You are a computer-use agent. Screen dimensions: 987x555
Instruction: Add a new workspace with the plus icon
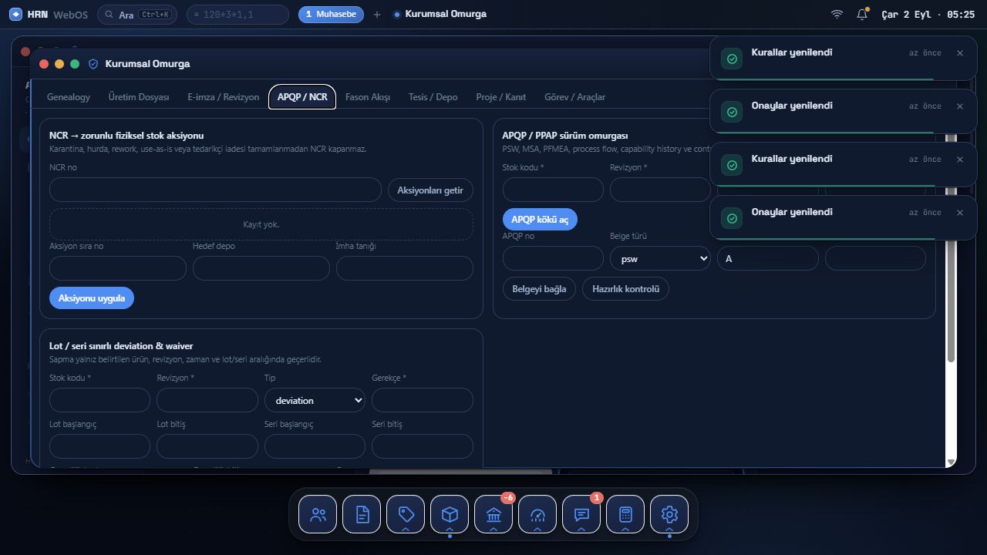coord(377,15)
